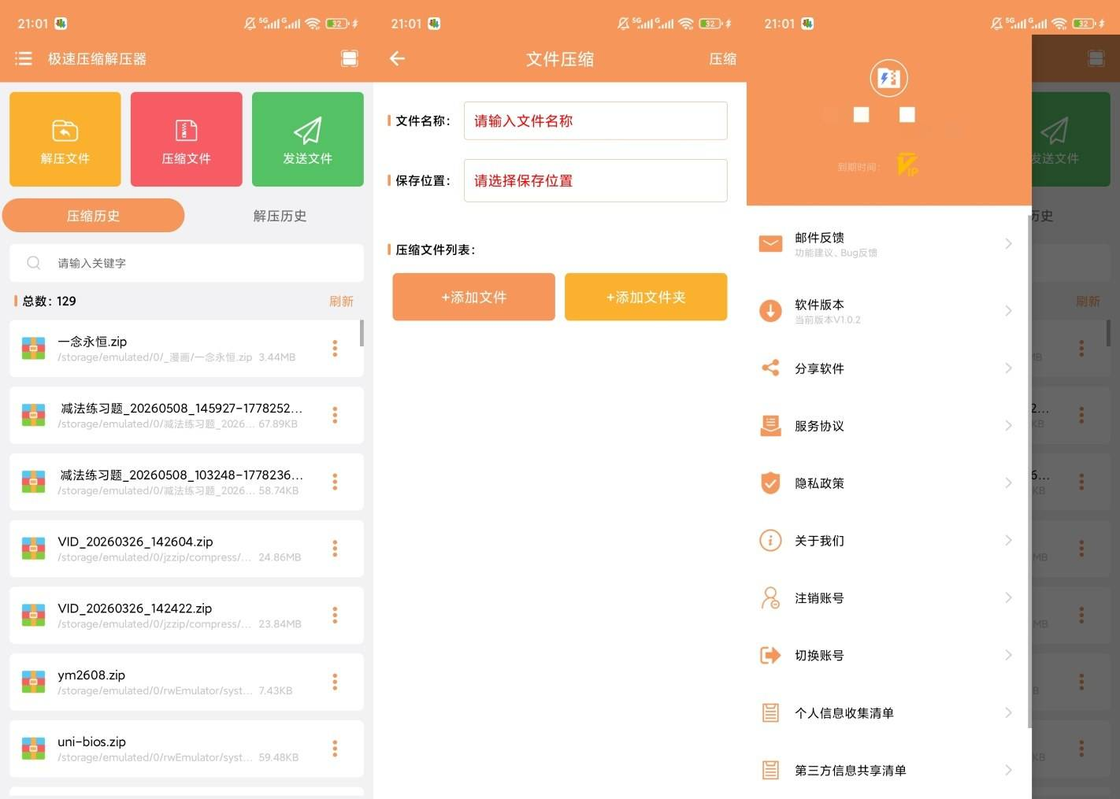
Task: Open the three-dot menu for ym2608.zip
Action: pos(335,682)
